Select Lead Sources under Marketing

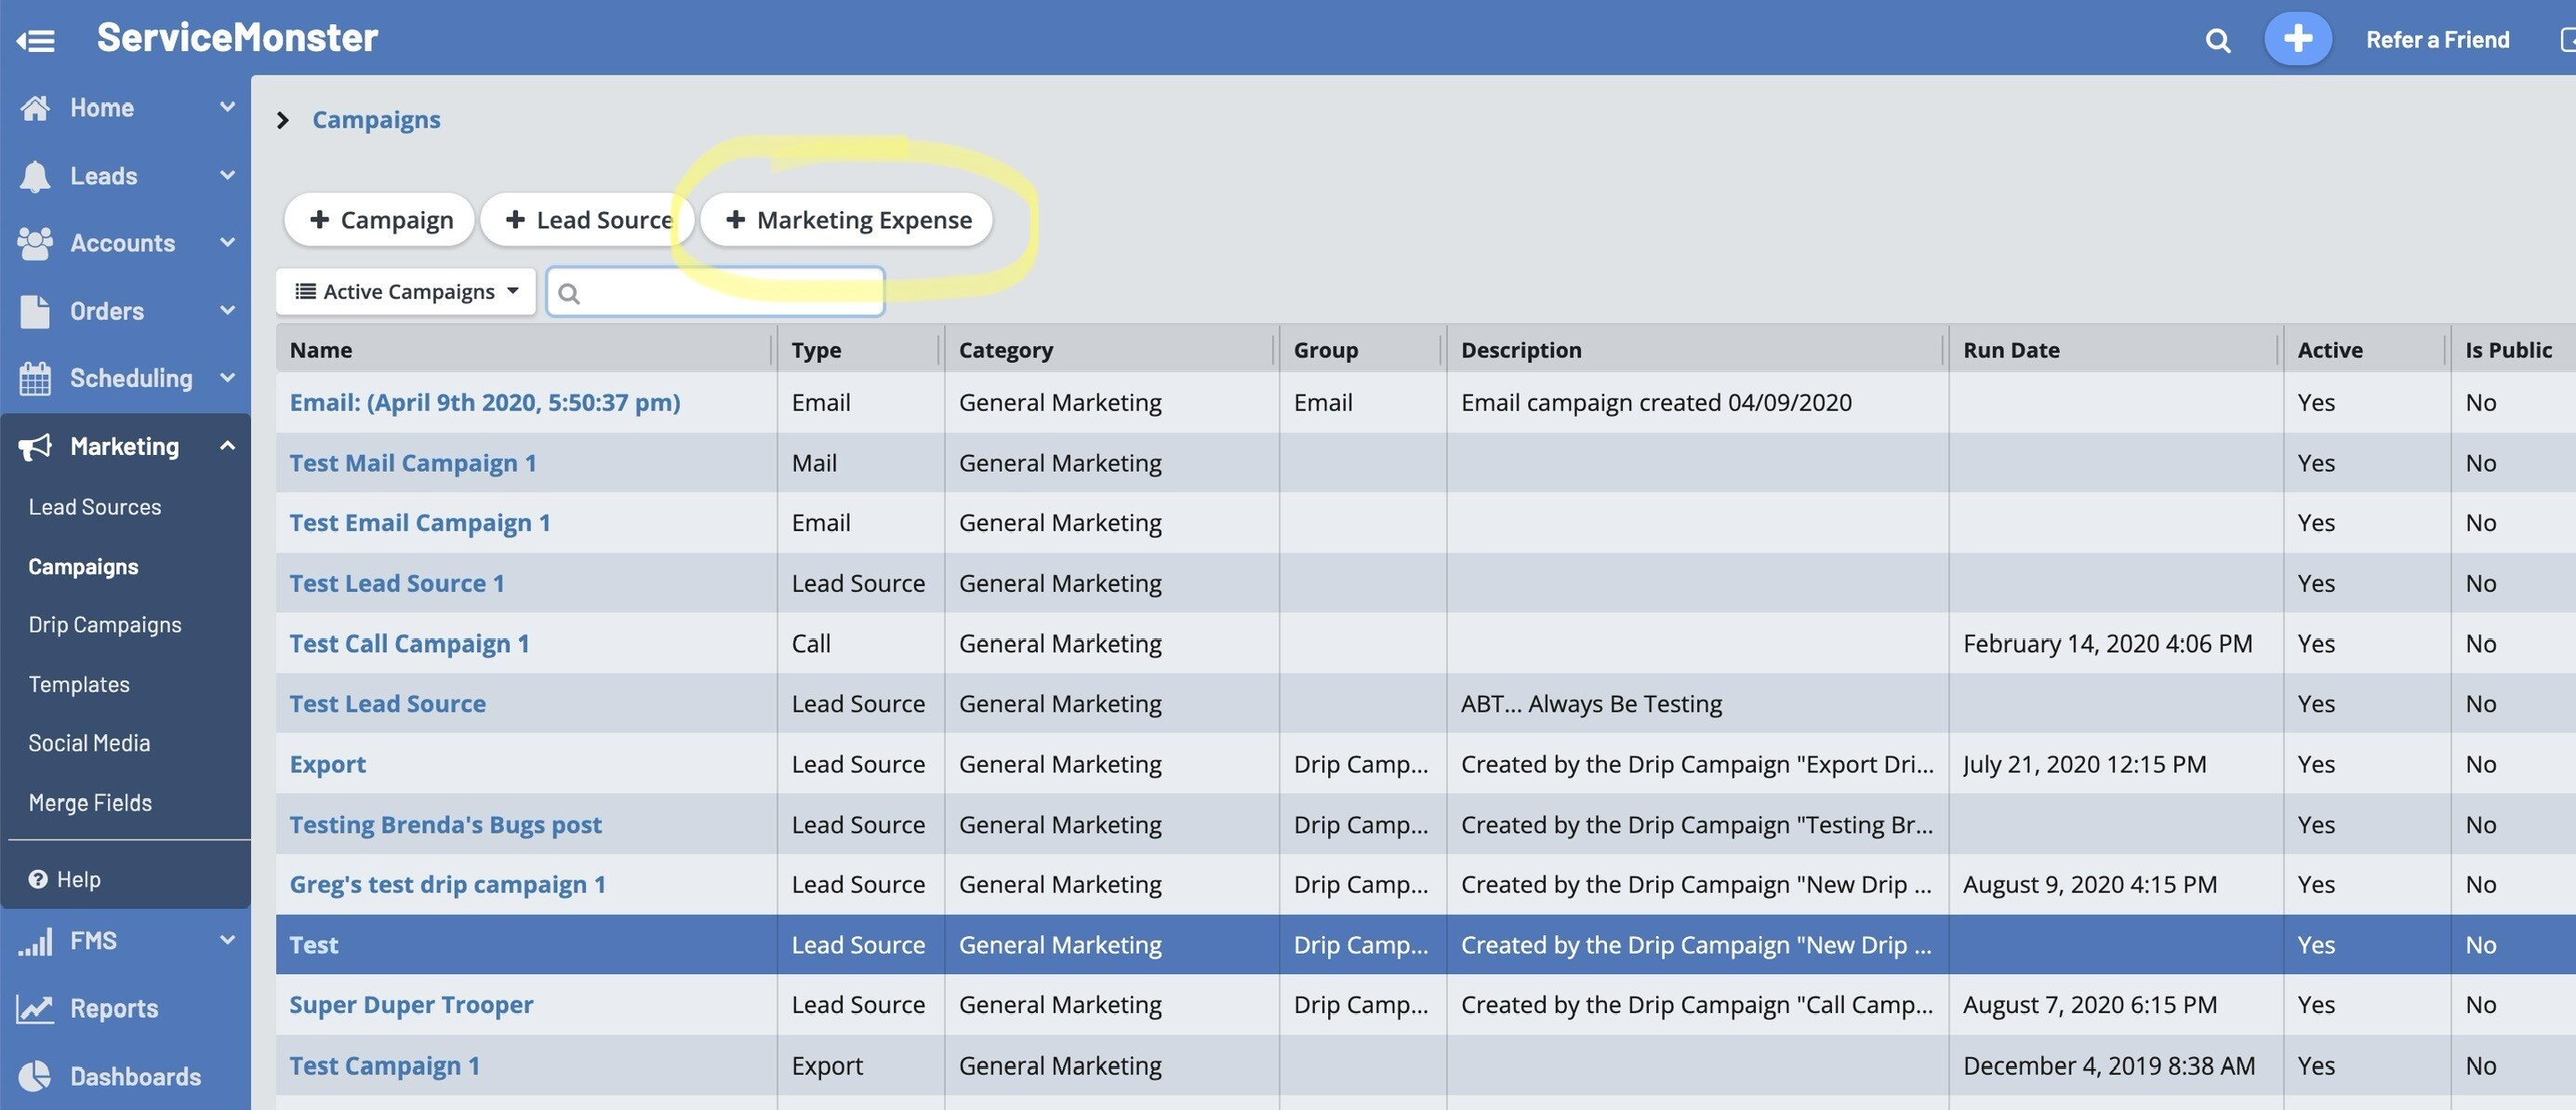pos(94,506)
